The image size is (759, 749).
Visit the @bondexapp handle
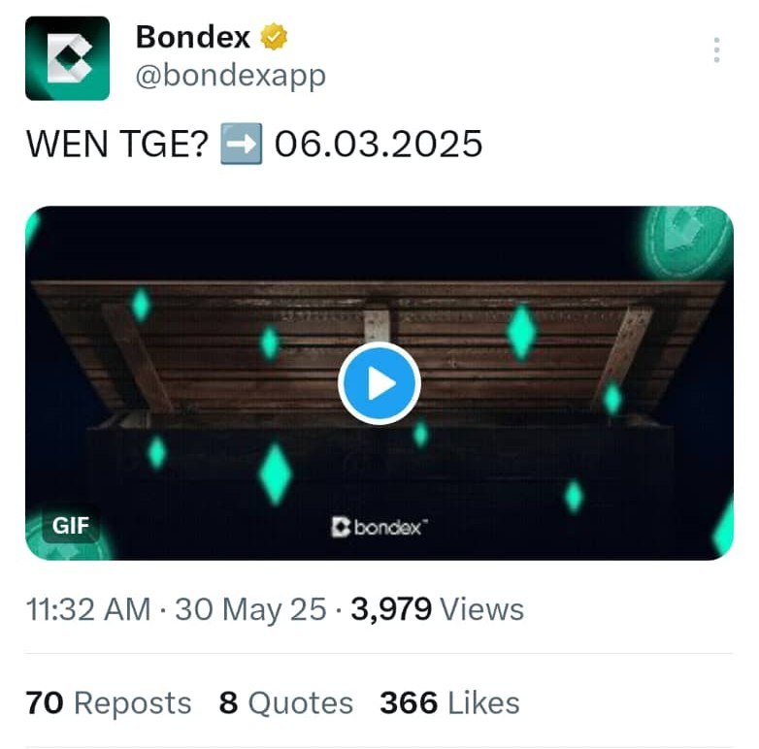(230, 77)
